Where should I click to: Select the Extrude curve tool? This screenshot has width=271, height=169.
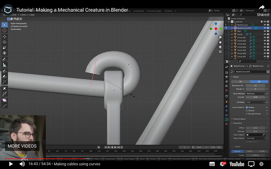tap(4, 82)
